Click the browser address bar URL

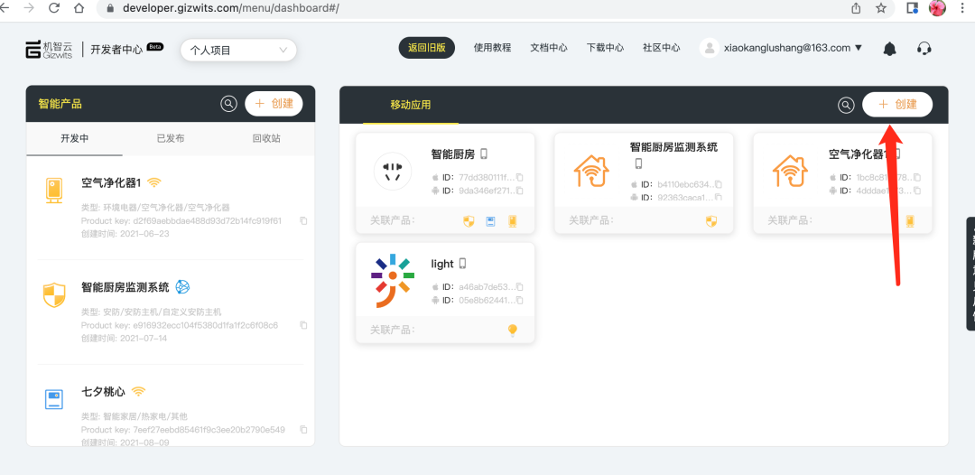pos(231,8)
